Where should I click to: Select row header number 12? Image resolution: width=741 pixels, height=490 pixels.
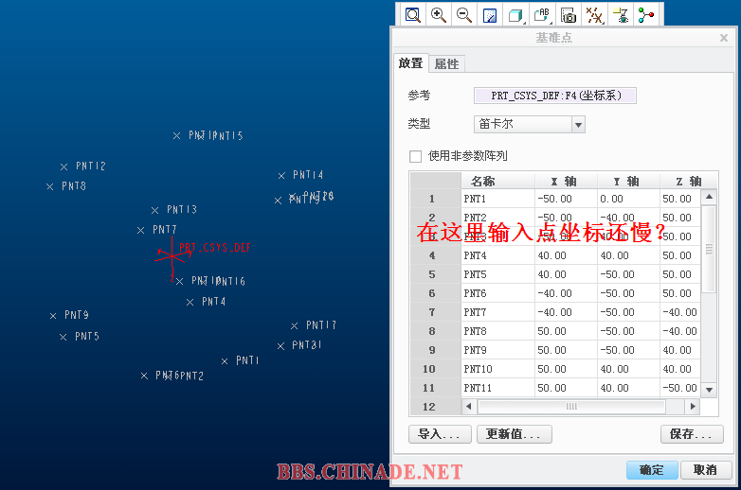click(435, 407)
